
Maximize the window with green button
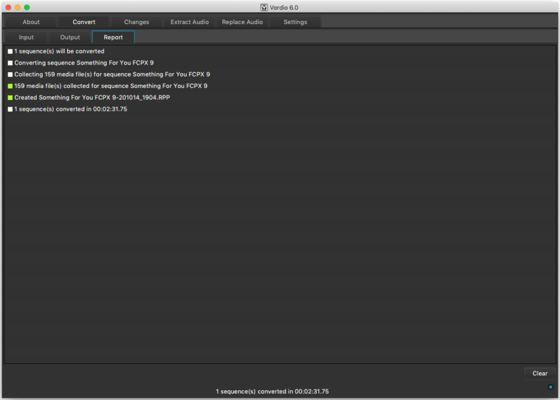pyautogui.click(x=27, y=8)
